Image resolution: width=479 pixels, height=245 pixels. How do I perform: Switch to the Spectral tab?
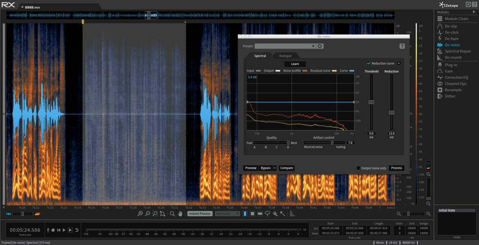260,56
